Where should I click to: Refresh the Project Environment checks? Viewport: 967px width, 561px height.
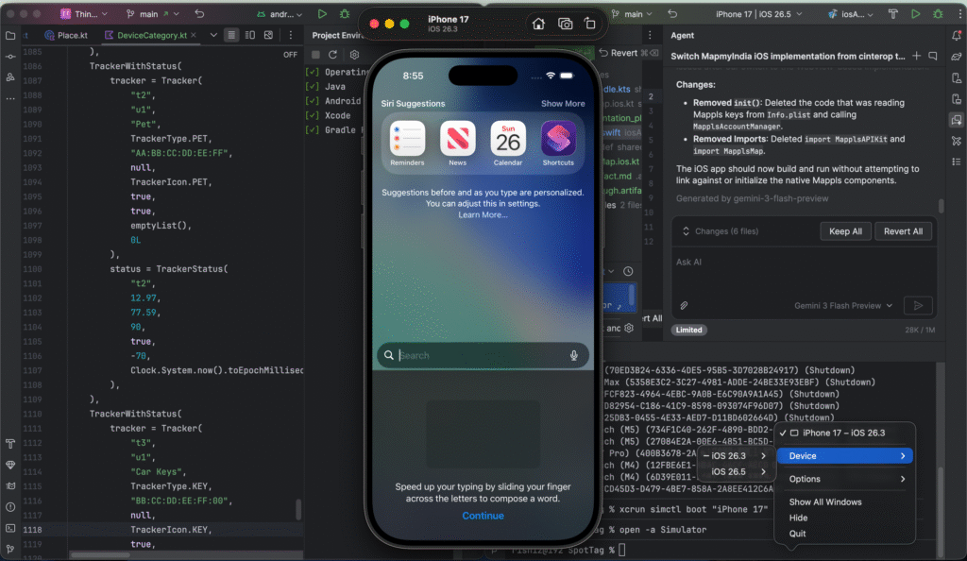tap(333, 54)
